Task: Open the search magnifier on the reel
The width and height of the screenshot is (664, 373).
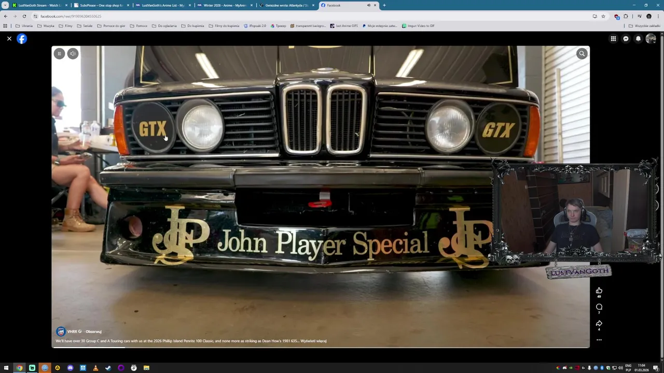Action: 582,53
